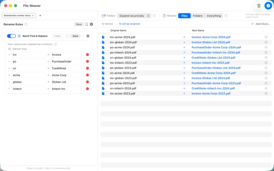The height and width of the screenshot is (171, 274).
Task: Edit the find field containing inv
Action: click(28, 55)
